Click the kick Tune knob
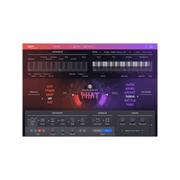180x180 pixels. coord(62,130)
